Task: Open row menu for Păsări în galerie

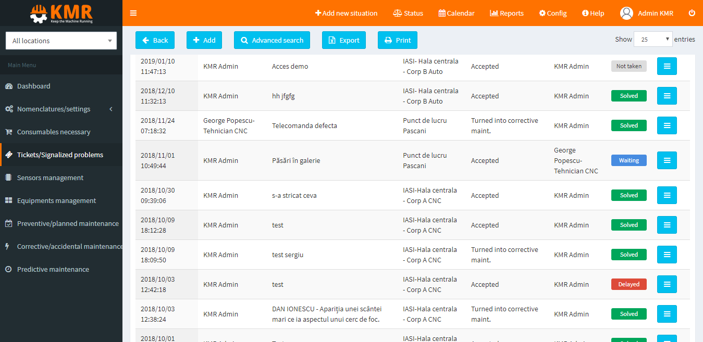Action: (x=667, y=160)
